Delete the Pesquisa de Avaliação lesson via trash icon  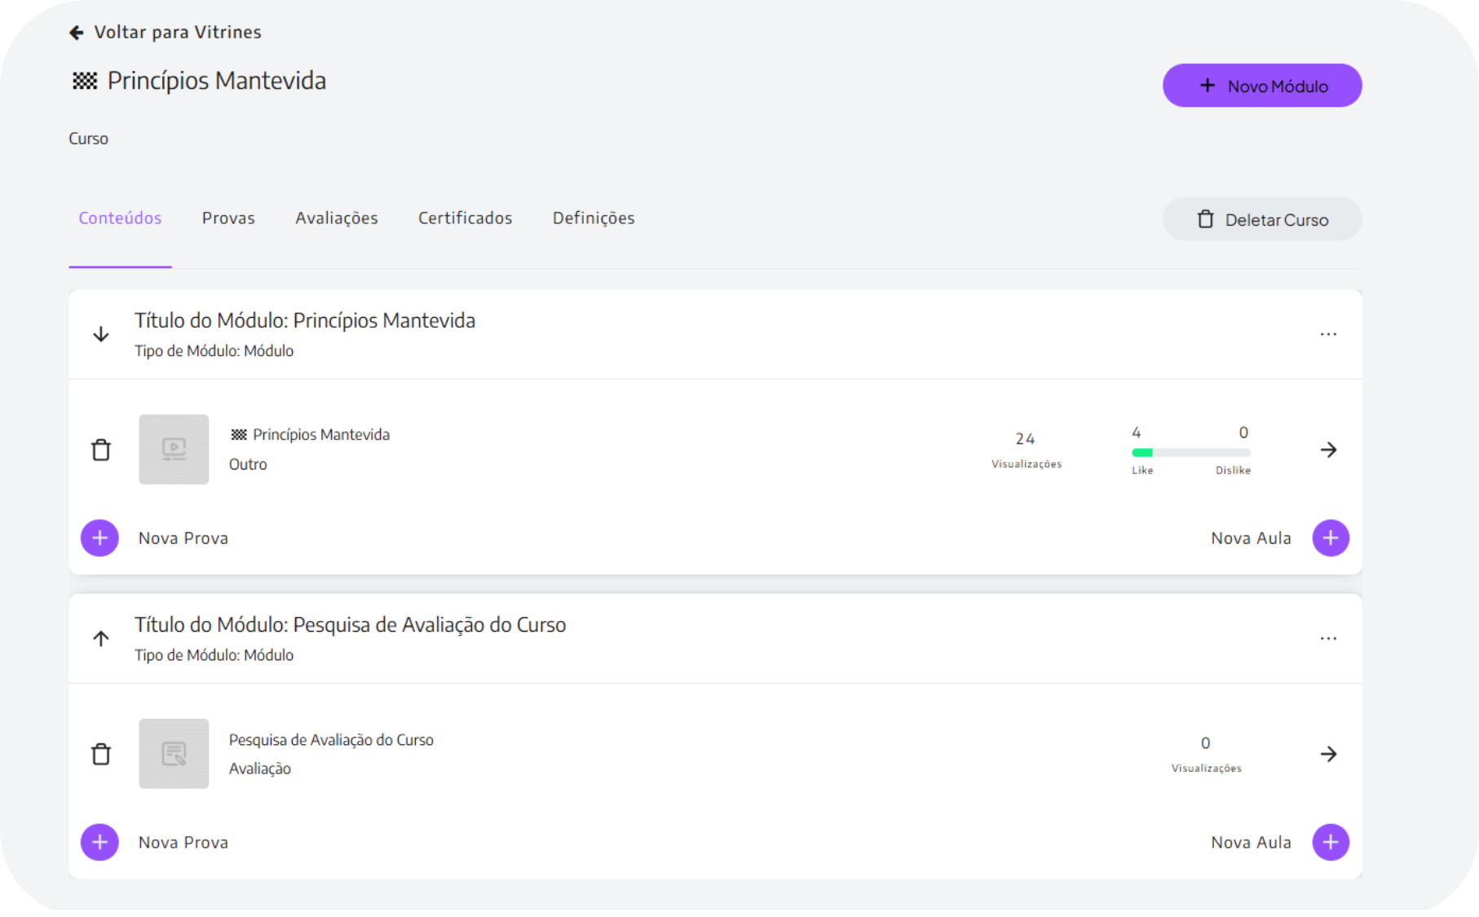tap(101, 754)
